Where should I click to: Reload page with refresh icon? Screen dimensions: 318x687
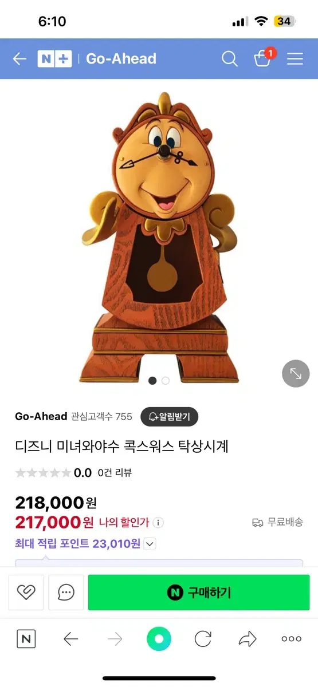pyautogui.click(x=203, y=639)
